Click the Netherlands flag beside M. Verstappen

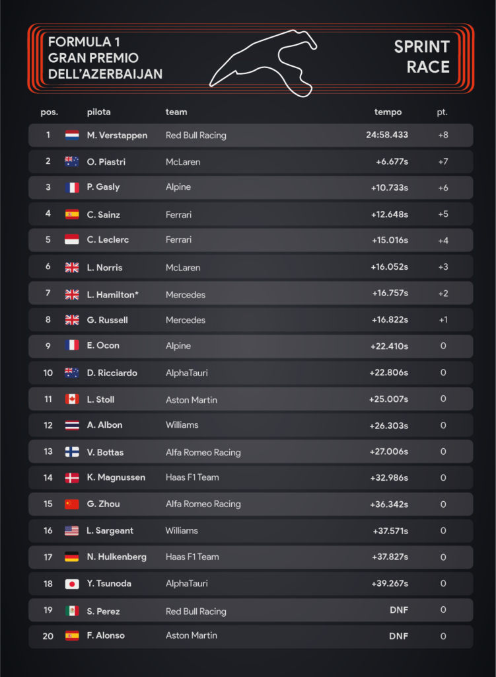click(72, 135)
